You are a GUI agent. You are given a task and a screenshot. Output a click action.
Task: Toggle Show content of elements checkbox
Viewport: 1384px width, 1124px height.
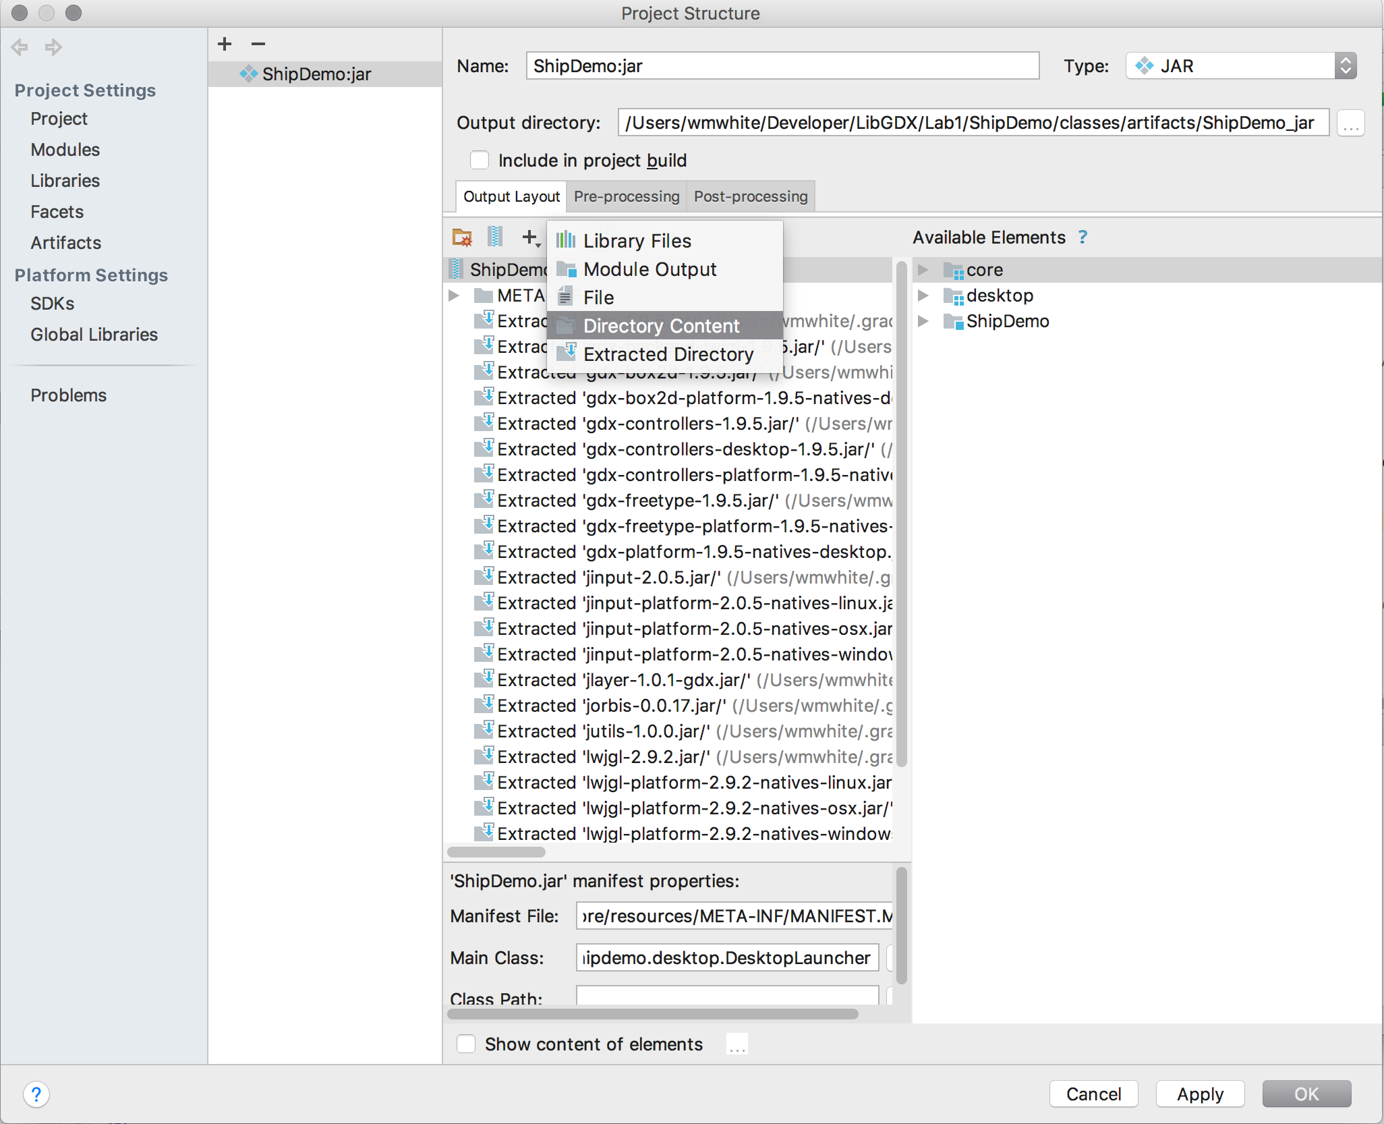466,1044
